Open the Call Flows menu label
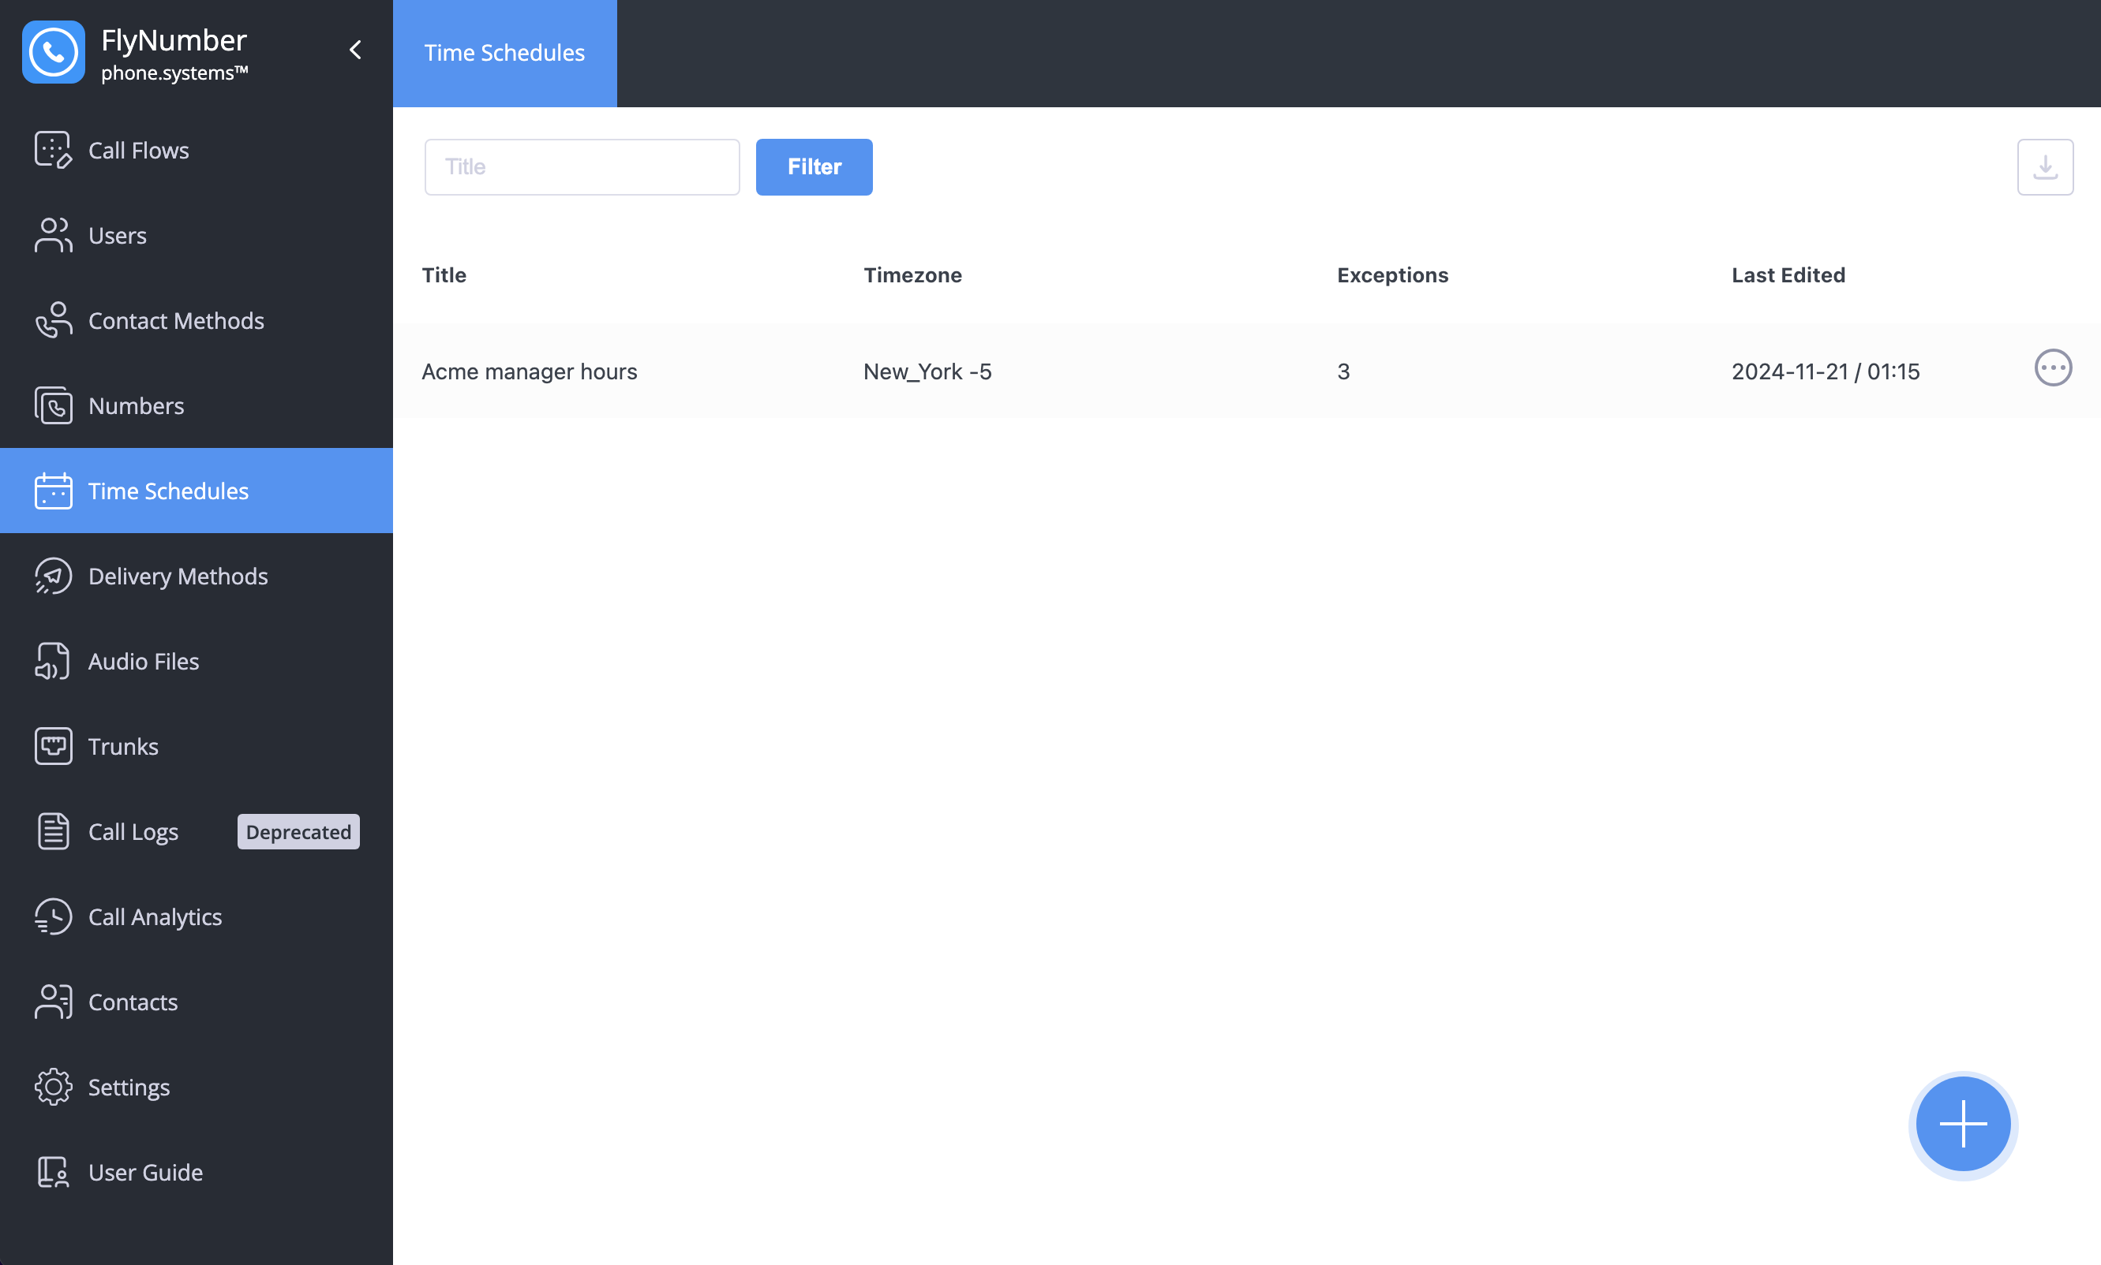This screenshot has width=2101, height=1265. 139,150
